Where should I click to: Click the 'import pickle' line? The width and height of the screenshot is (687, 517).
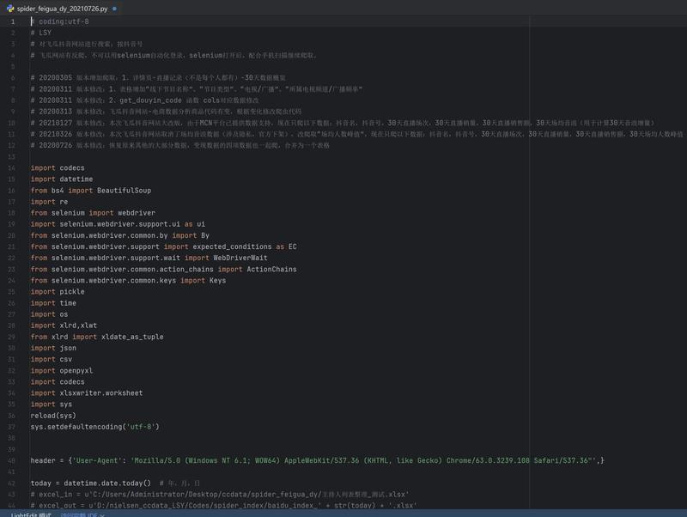tap(58, 292)
